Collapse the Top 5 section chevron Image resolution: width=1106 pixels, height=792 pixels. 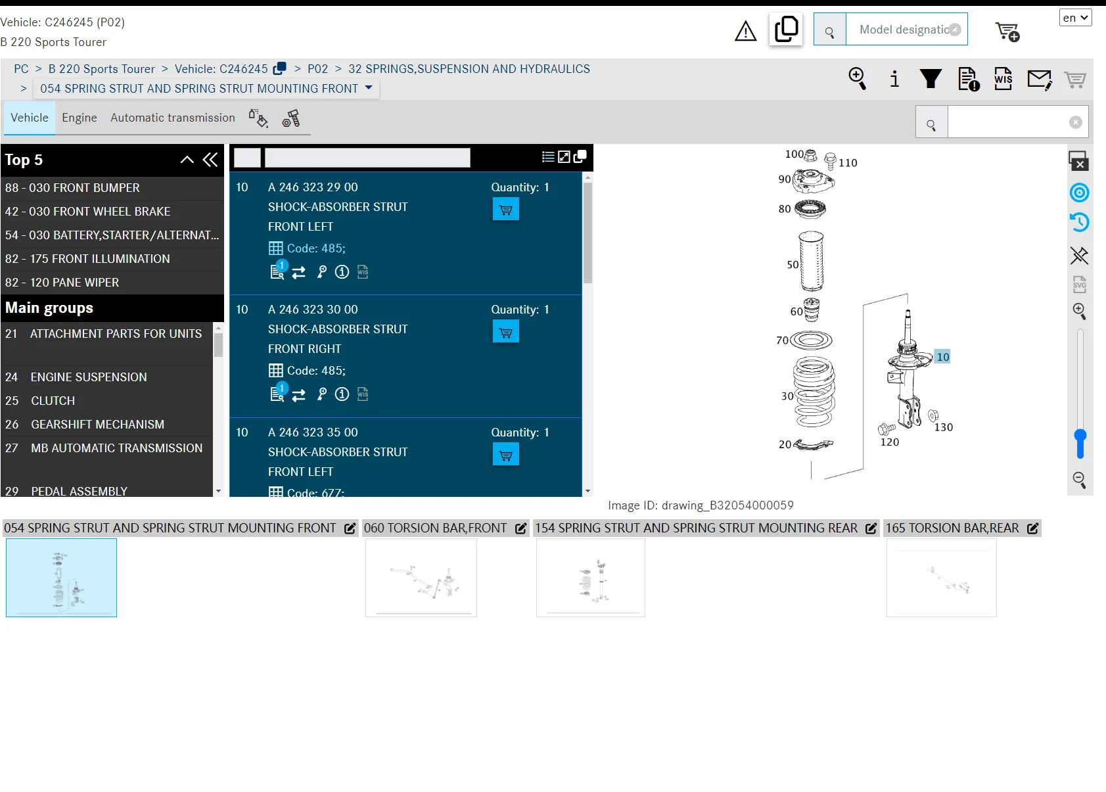(x=187, y=160)
